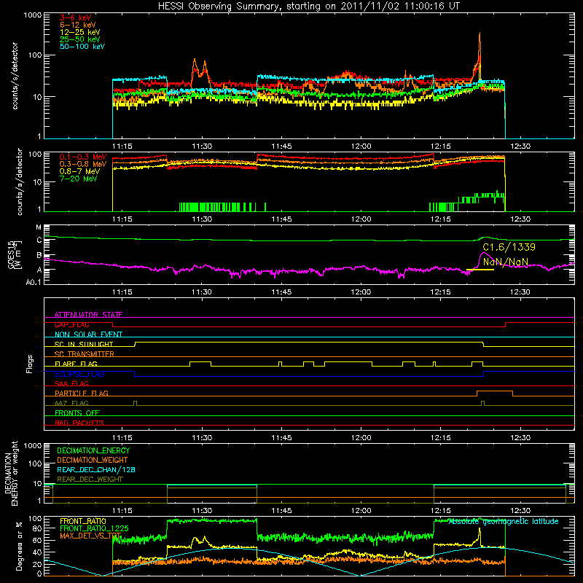Click the DECIMATION_WEIGHT legend label
The height and width of the screenshot is (583, 583).
tap(93, 461)
